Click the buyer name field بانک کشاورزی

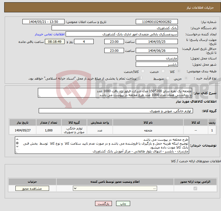[x=115, y=28]
